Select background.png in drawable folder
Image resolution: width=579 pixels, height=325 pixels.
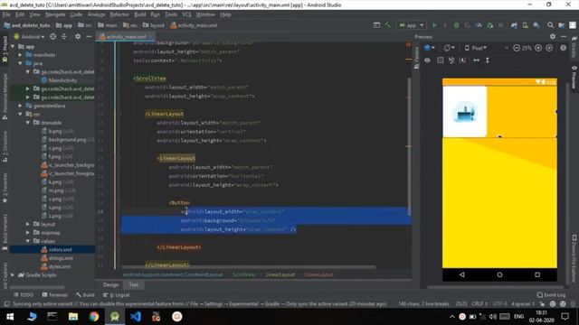67,140
